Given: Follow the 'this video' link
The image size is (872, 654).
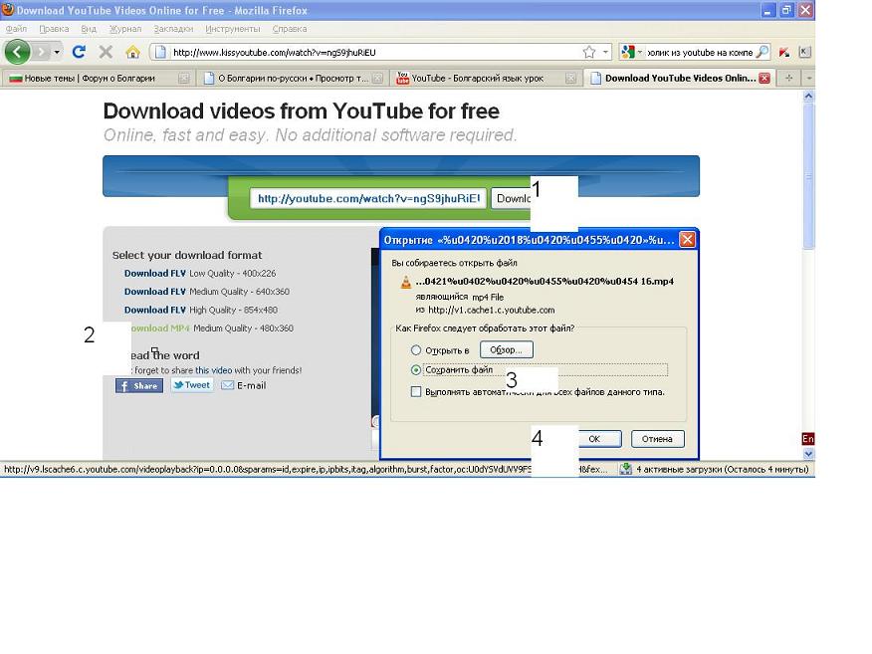Looking at the screenshot, I should (x=214, y=370).
